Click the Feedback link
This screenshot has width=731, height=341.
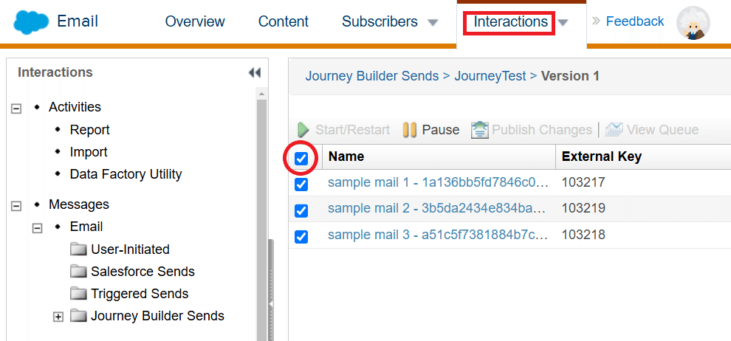coord(635,21)
